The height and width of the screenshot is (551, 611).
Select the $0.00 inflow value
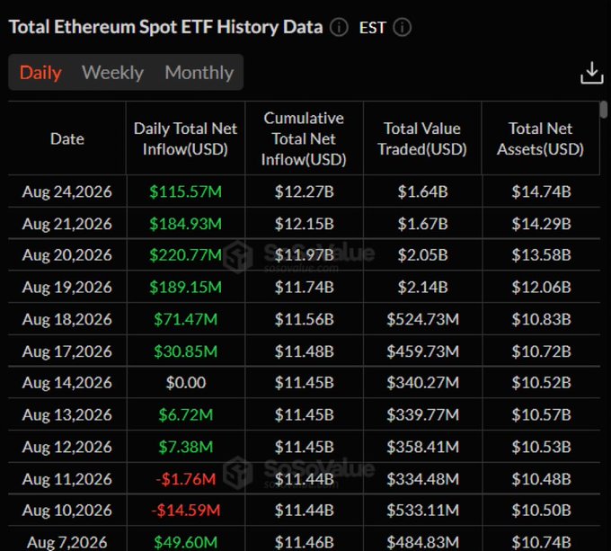tap(186, 383)
